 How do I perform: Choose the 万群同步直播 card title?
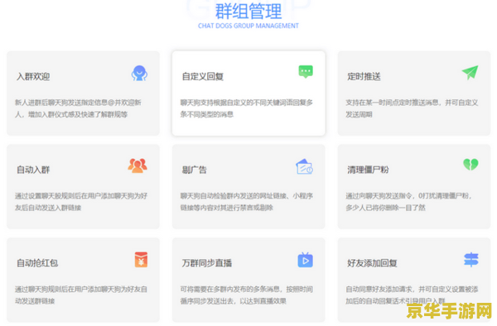point(207,263)
